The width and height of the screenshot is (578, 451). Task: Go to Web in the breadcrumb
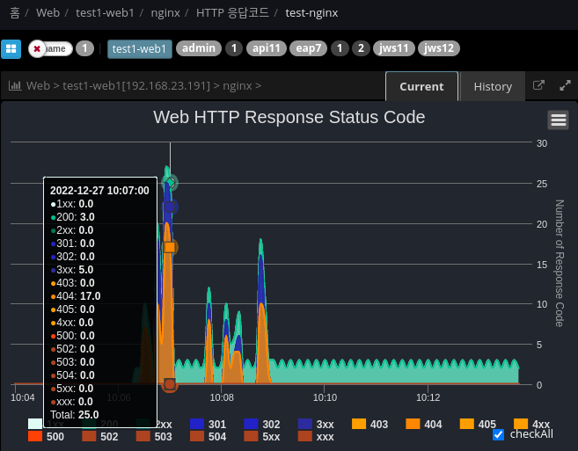coord(48,13)
